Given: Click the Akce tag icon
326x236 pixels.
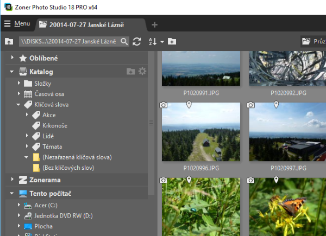Looking at the screenshot, I should coord(36,115).
